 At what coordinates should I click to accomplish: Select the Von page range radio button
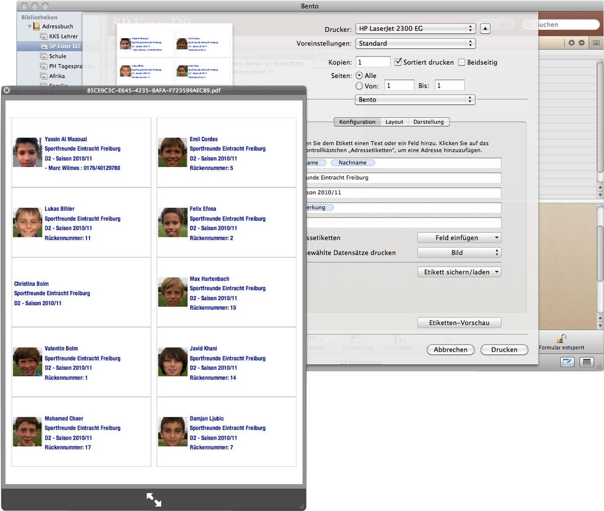point(359,86)
